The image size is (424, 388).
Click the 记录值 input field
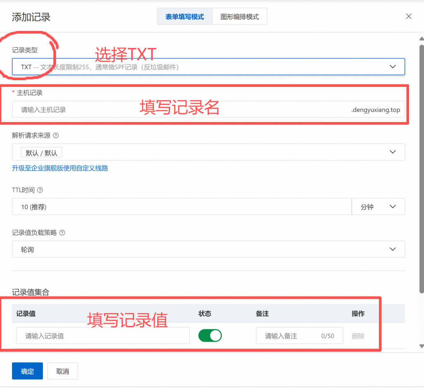(x=103, y=336)
